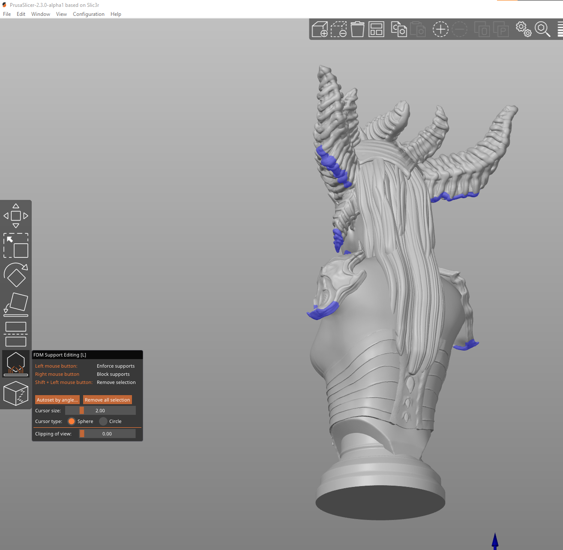
Task: Choose the Circle cursor type
Action: 103,421
